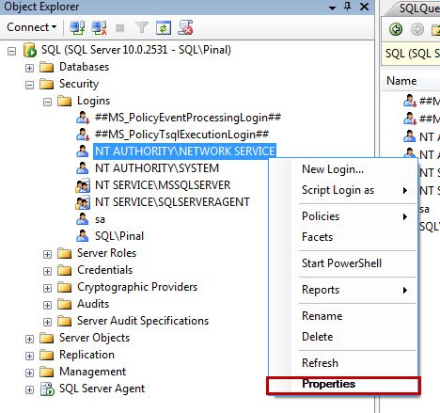Click the pin icon on Object Explorer header
The image size is (440, 413).
pyautogui.click(x=347, y=7)
